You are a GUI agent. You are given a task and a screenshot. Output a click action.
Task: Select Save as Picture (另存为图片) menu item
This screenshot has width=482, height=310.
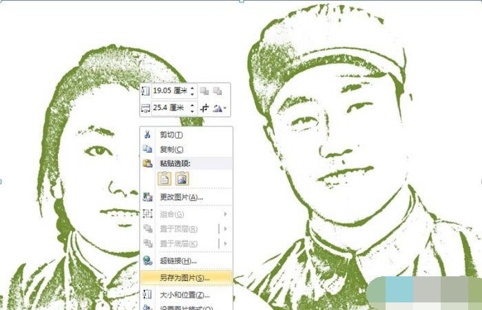click(x=185, y=278)
